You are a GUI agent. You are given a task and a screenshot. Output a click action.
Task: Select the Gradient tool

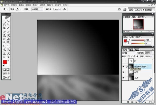coord(8,39)
